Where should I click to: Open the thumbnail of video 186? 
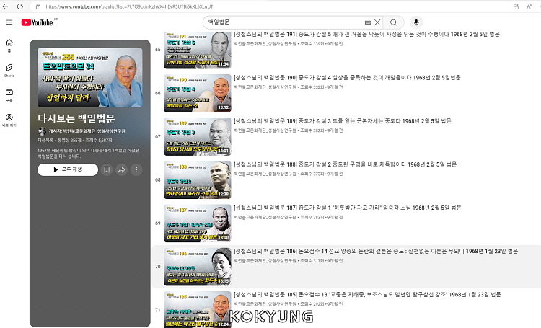(198, 267)
